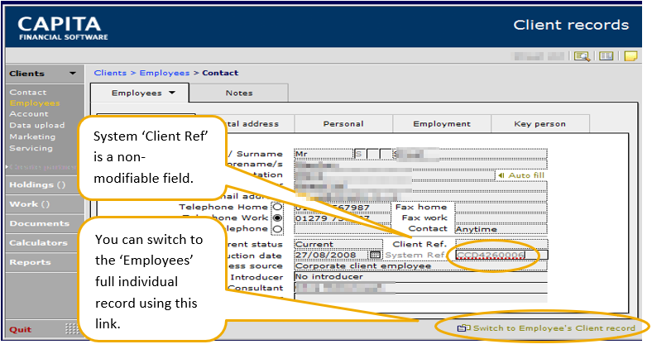Follow Switch to Employee's Client record link
Image resolution: width=652 pixels, height=349 pixels.
(x=554, y=328)
